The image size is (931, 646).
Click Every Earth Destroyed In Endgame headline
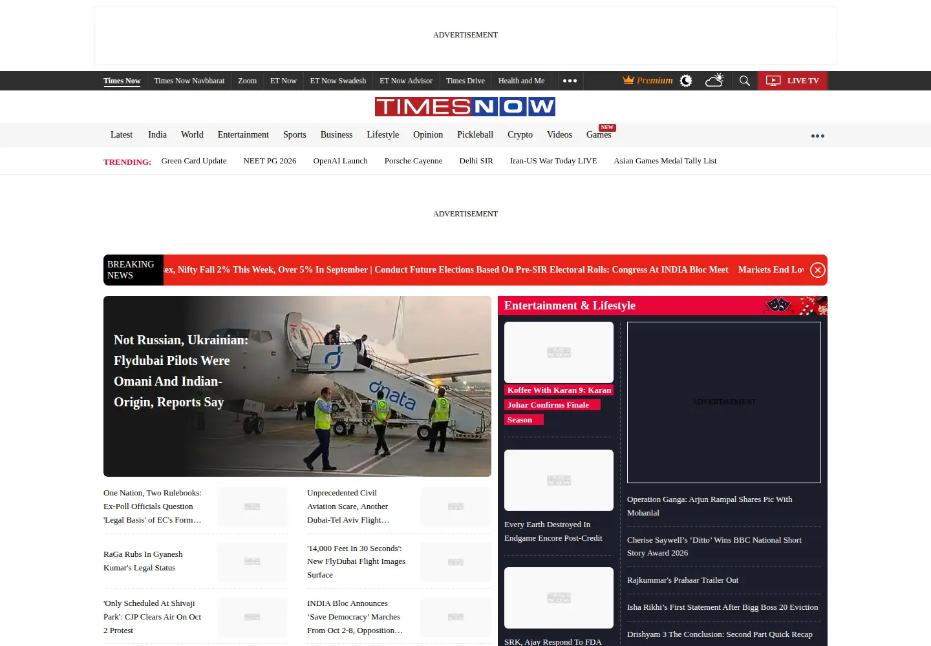point(553,531)
